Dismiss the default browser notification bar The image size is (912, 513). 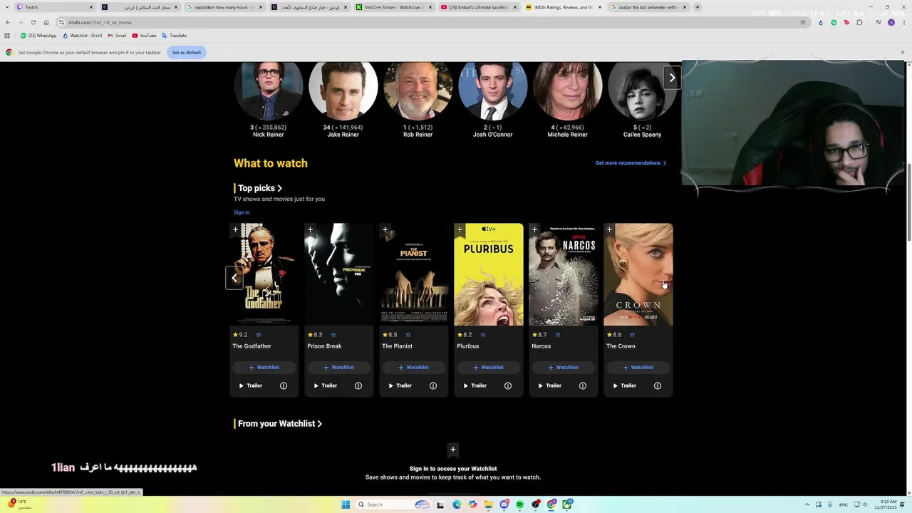902,53
